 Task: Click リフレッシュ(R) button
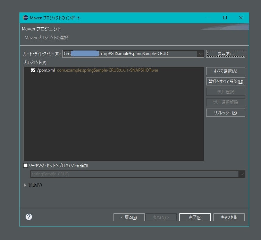click(225, 113)
